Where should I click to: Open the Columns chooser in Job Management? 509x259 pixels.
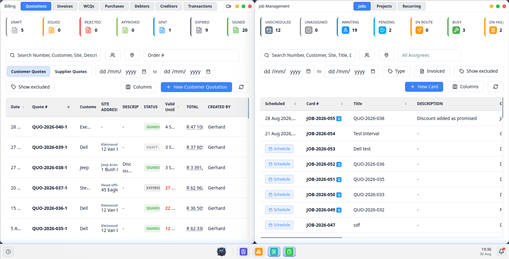[x=465, y=87]
